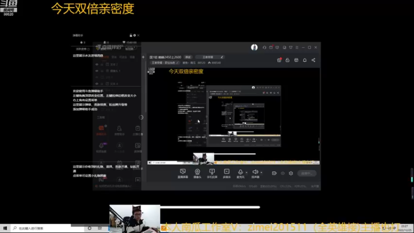Select source row 摄像头 1

click(118, 71)
